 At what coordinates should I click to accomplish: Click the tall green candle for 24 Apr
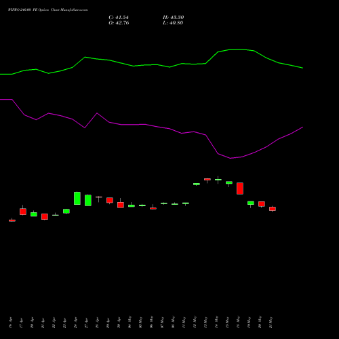77,198
